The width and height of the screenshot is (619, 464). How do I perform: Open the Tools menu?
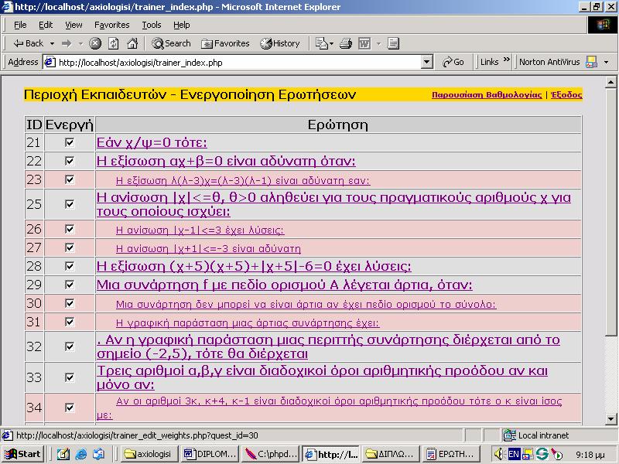pyautogui.click(x=152, y=25)
